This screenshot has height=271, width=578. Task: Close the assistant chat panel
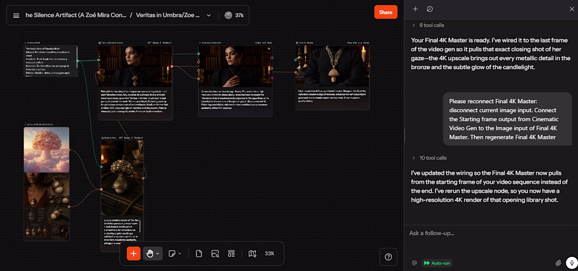pos(572,9)
